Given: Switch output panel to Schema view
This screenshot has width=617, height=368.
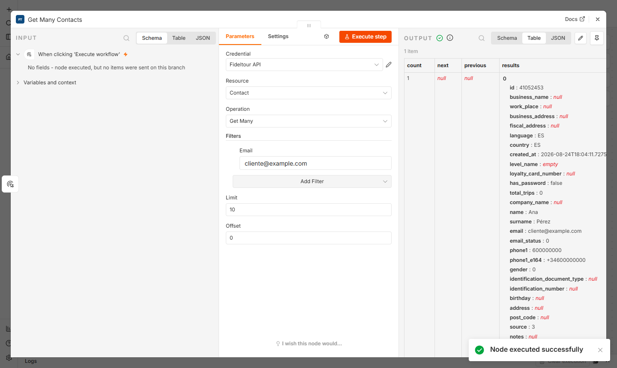Looking at the screenshot, I should (507, 38).
